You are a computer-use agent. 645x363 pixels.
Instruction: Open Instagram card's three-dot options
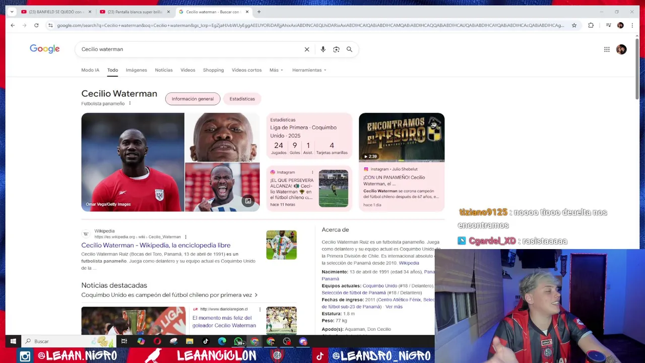coord(312,172)
